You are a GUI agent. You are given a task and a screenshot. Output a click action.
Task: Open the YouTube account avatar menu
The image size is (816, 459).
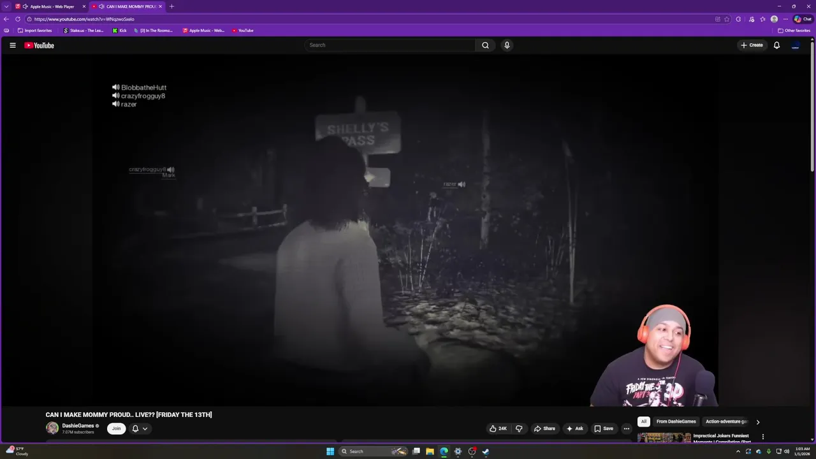tap(796, 45)
